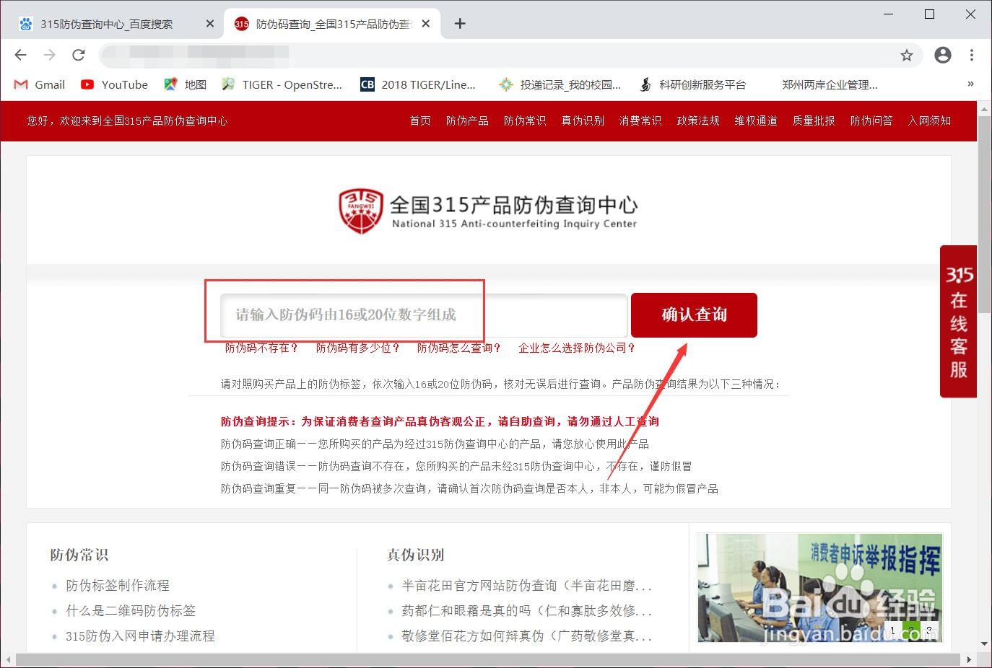Click the 真伪识别 section heading
This screenshot has height=668, width=992.
415,555
